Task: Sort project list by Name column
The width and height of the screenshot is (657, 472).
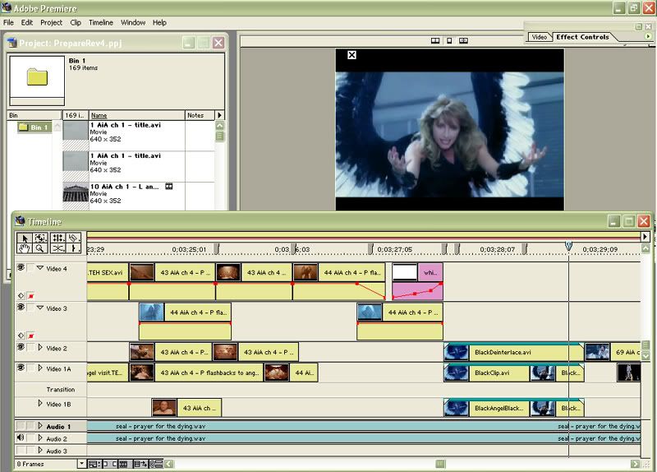Action: click(x=136, y=115)
